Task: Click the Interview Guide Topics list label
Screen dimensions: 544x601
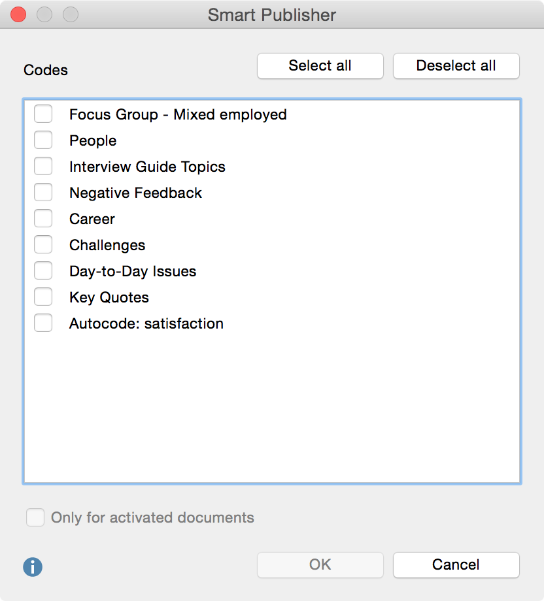Action: [147, 167]
